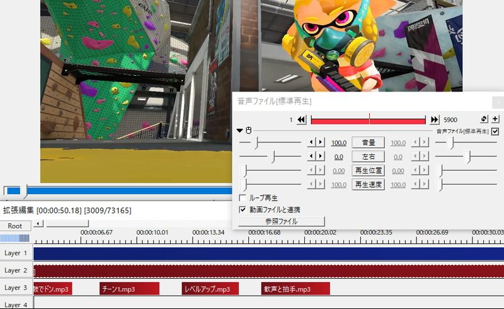This screenshot has width=504, height=309.
Task: Click the Root scene button
Action: (15, 226)
